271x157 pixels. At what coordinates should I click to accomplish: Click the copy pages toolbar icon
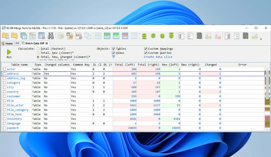[88, 36]
